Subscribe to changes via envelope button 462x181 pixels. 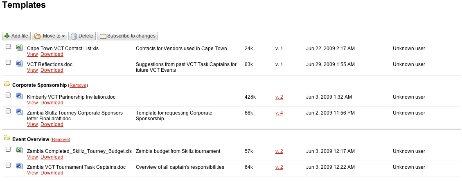point(127,36)
